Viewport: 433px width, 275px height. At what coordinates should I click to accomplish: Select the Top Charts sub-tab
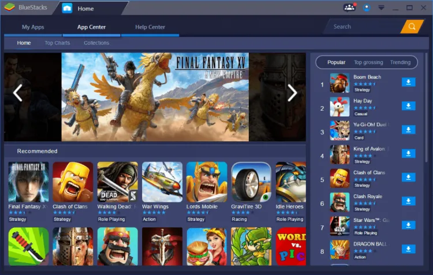pyautogui.click(x=57, y=43)
